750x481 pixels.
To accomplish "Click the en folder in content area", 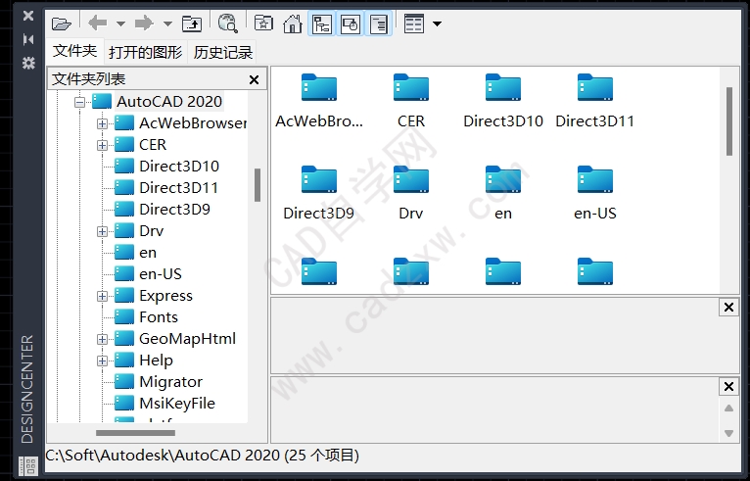I will click(x=503, y=193).
